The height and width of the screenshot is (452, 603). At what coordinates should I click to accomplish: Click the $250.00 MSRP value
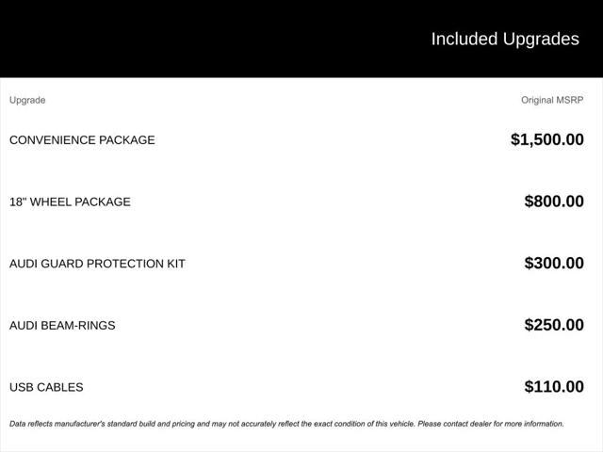[554, 325]
